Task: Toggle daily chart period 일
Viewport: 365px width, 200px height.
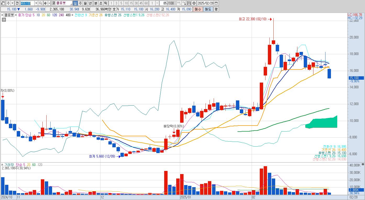Action: [75, 3]
